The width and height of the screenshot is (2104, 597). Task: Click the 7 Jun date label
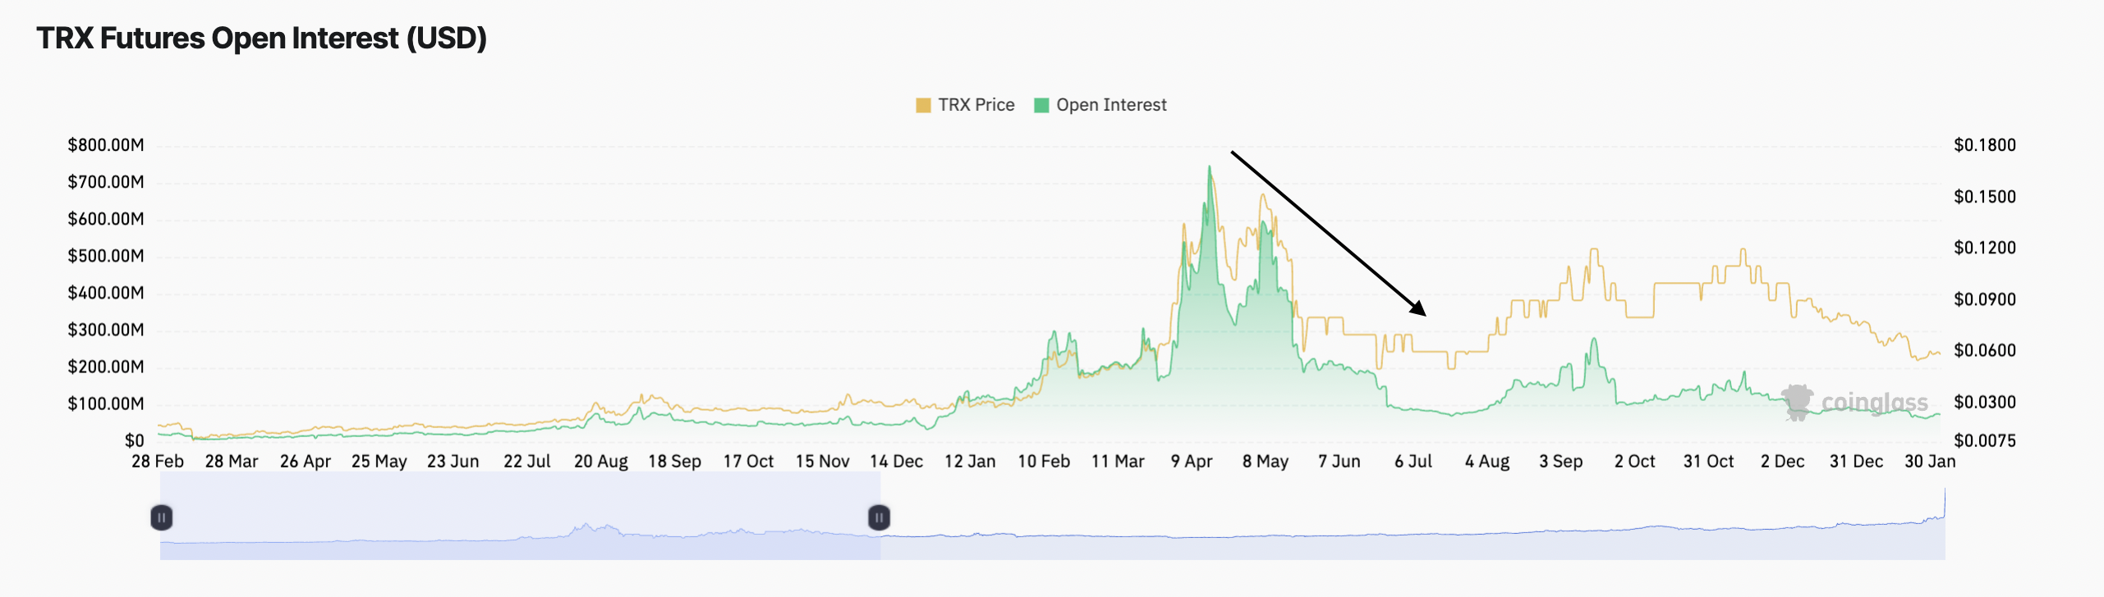(x=1339, y=462)
